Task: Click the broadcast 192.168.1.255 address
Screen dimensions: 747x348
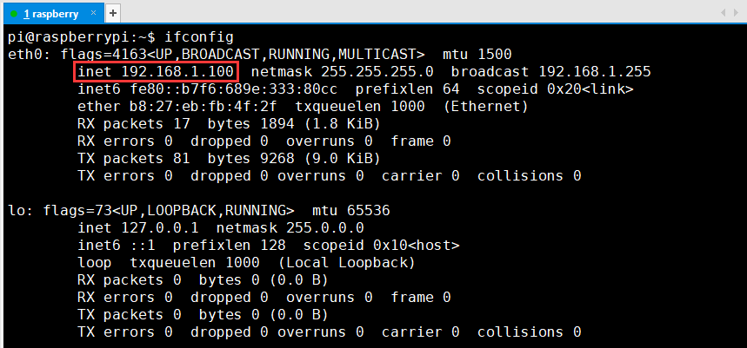Action: 550,72
